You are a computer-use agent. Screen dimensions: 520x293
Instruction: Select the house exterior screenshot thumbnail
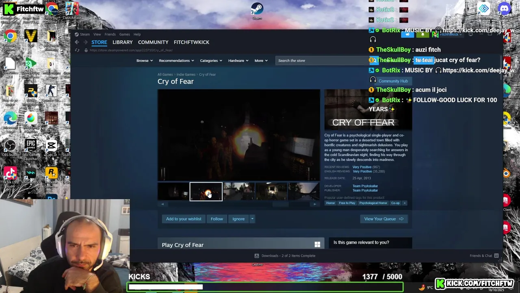point(239,191)
